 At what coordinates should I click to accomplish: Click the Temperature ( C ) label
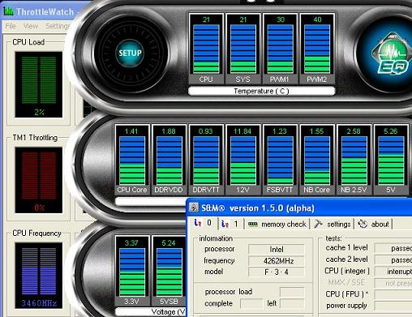261,91
